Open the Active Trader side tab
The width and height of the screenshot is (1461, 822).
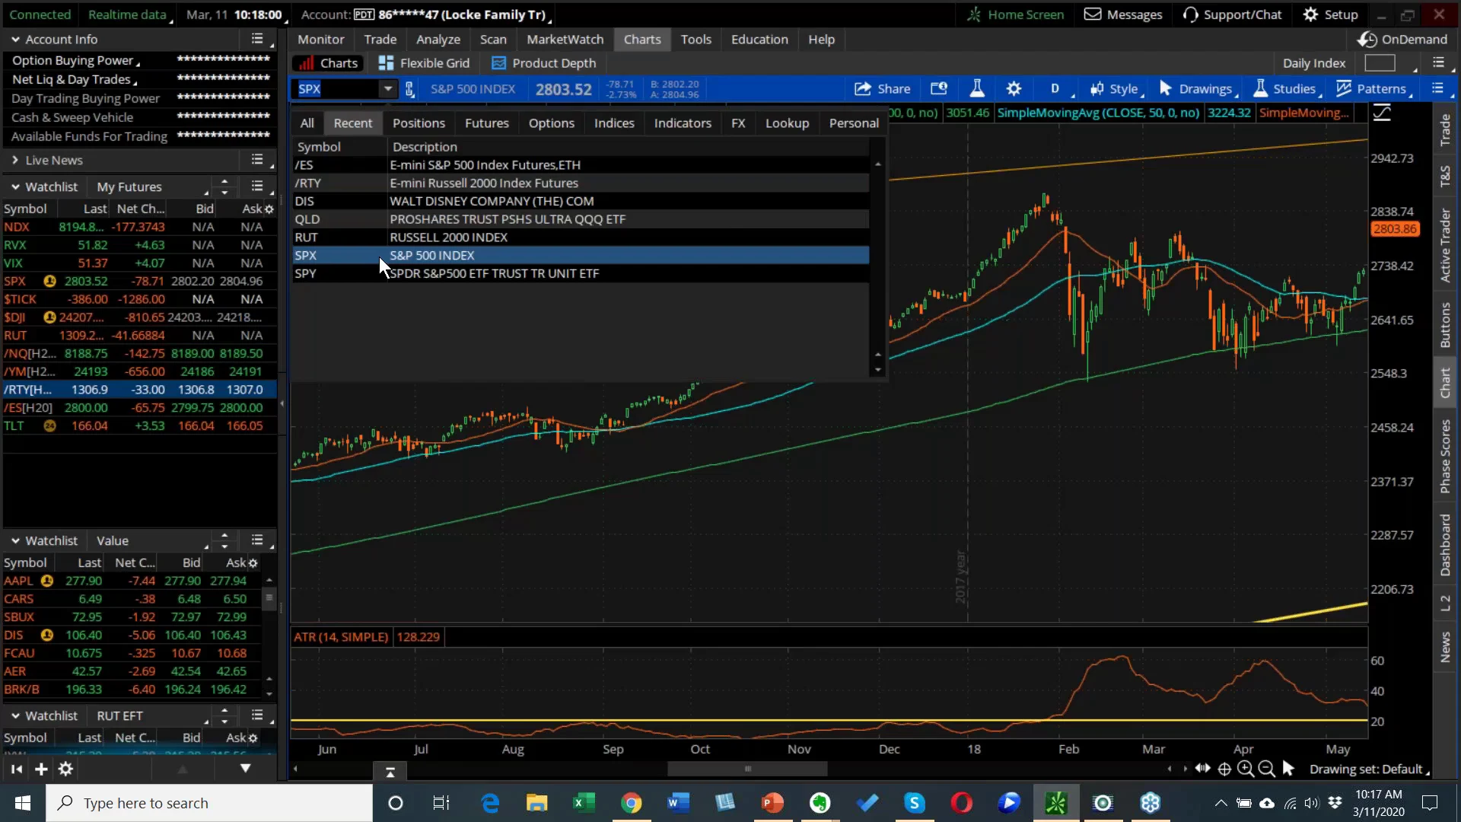pyautogui.click(x=1445, y=245)
